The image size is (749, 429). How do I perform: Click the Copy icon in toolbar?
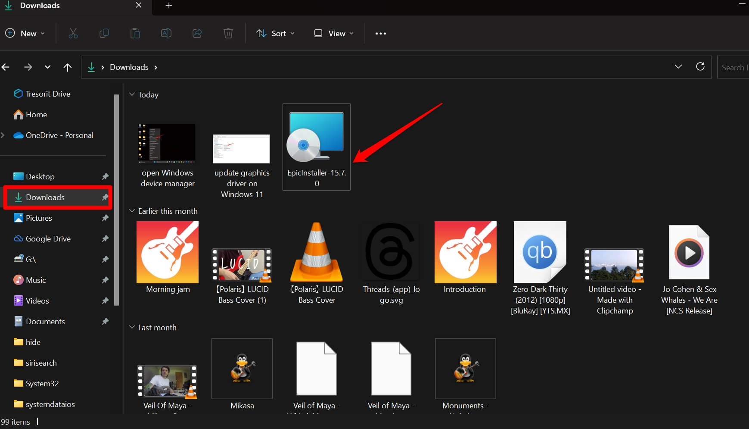tap(104, 33)
